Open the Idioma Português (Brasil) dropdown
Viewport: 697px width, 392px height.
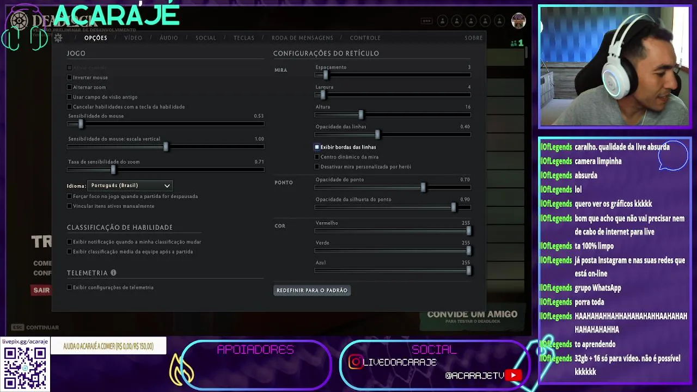pyautogui.click(x=130, y=186)
